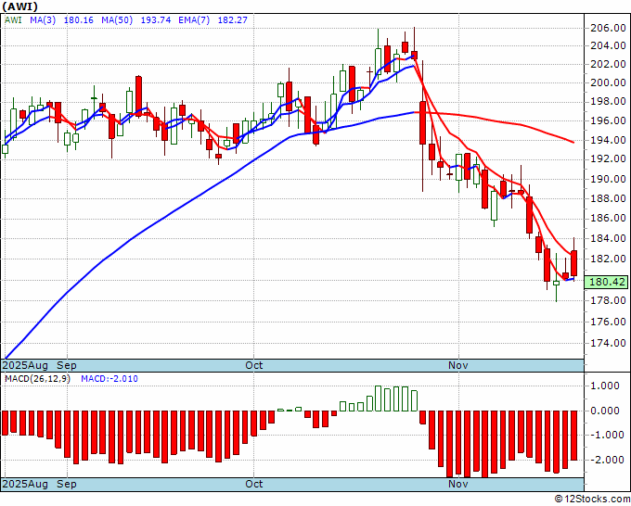
Task: Click Sep on the MACD timeline
Action: tap(67, 484)
